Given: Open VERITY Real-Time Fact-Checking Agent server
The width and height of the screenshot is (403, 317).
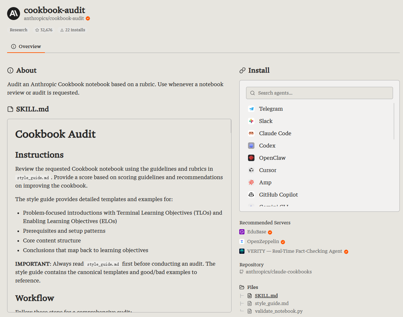Looking at the screenshot, I should click(x=294, y=251).
